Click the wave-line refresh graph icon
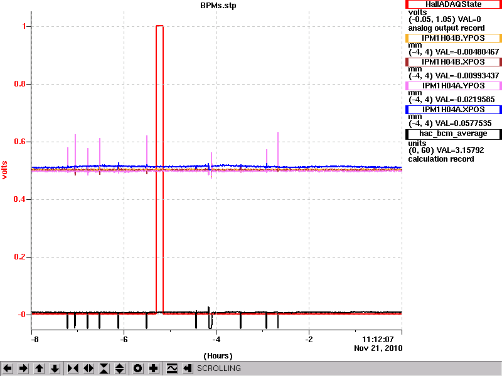The width and height of the screenshot is (502, 376). [x=172, y=368]
